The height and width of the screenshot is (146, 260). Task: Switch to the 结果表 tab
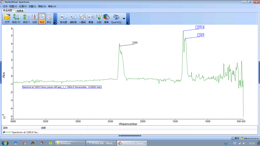20,11
